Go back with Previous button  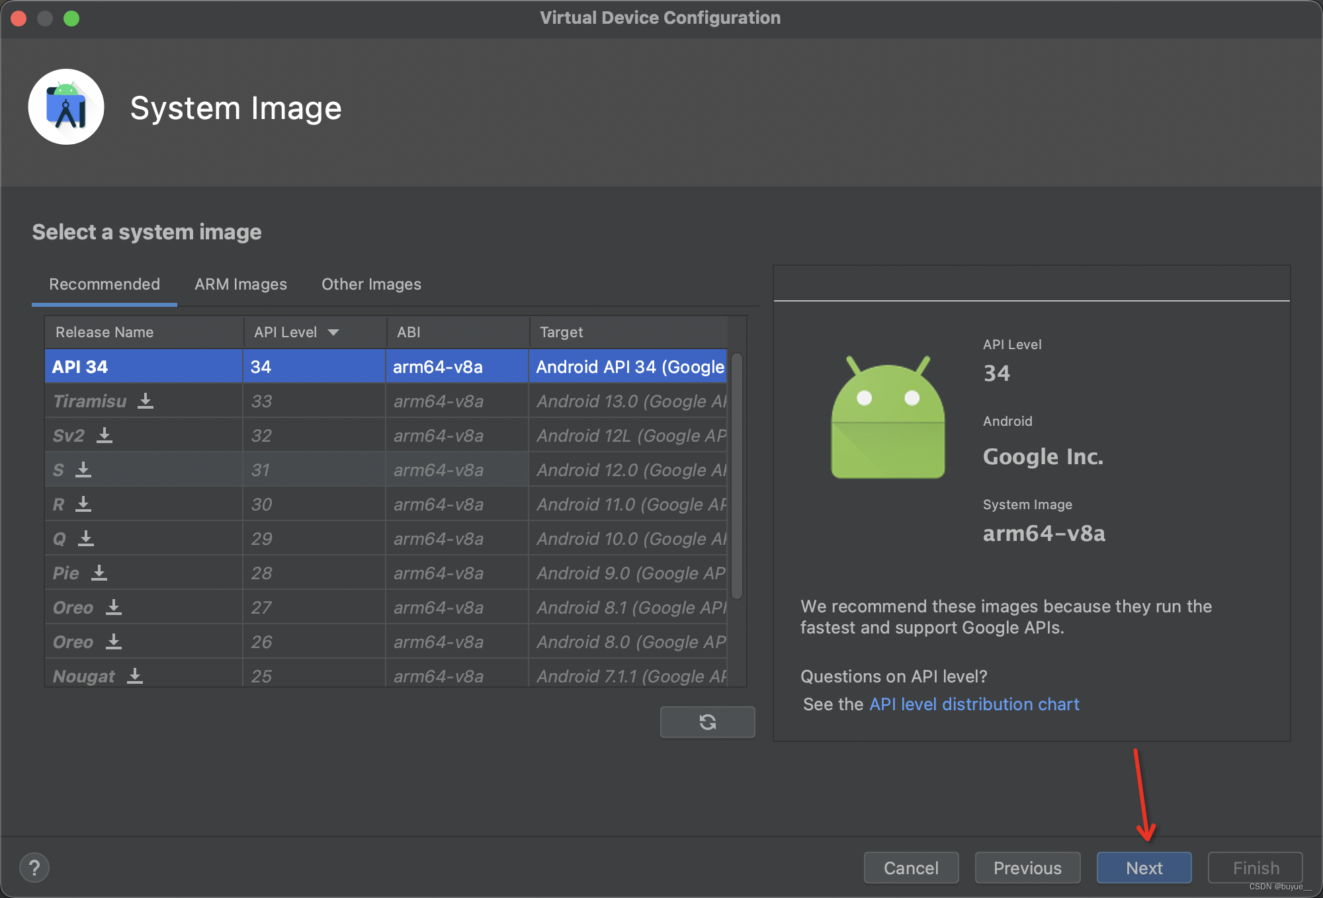point(1027,868)
